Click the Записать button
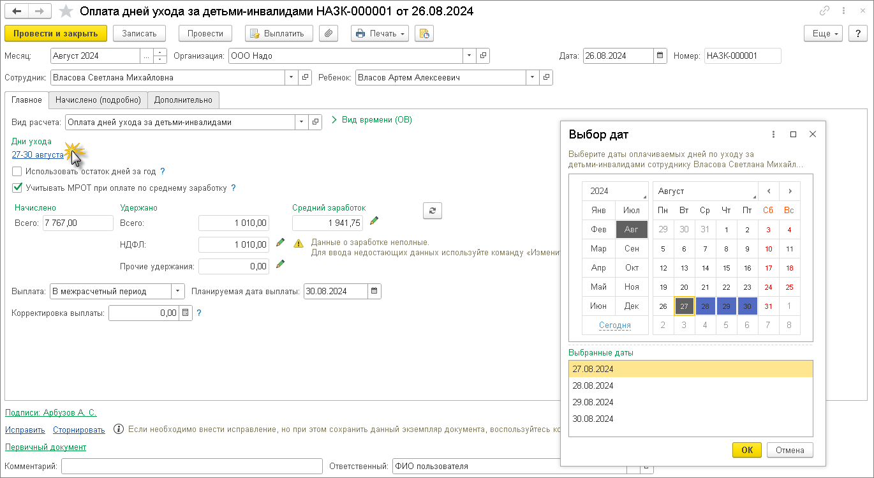This screenshot has width=874, height=478. click(x=139, y=33)
